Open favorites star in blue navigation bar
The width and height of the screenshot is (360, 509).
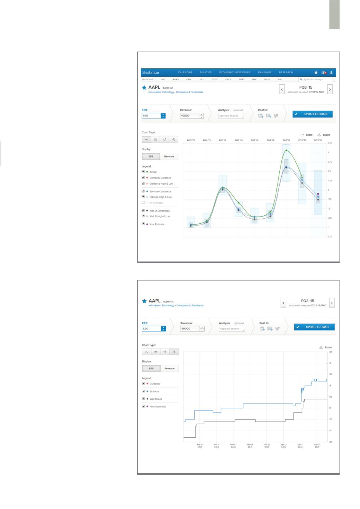tap(316, 73)
